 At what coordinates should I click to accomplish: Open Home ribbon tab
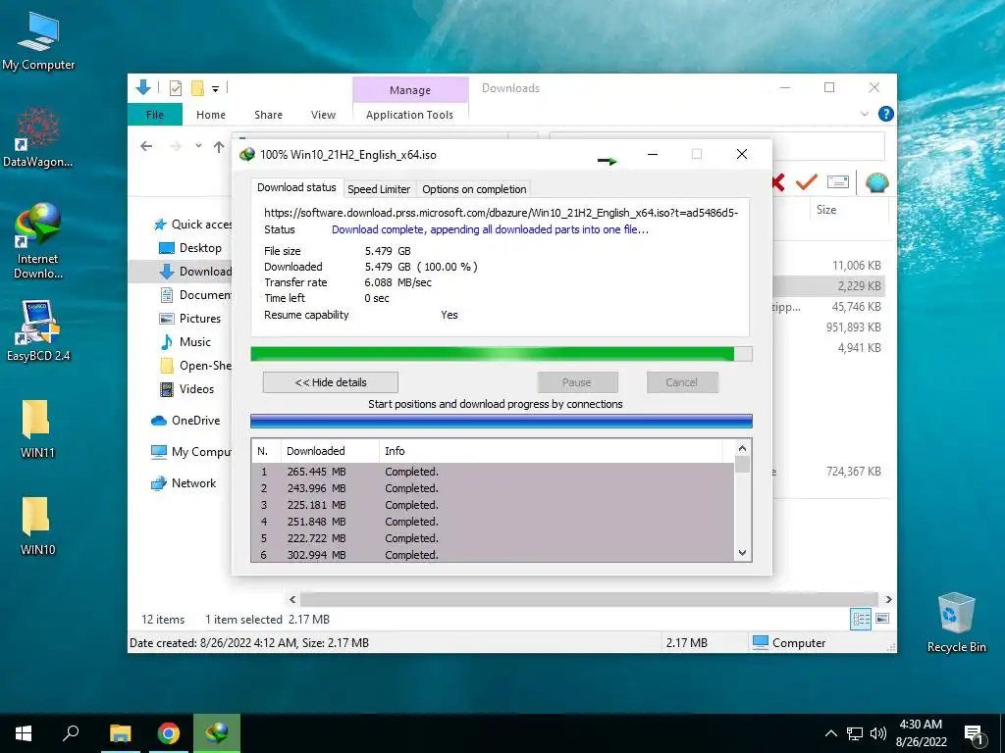pos(211,115)
